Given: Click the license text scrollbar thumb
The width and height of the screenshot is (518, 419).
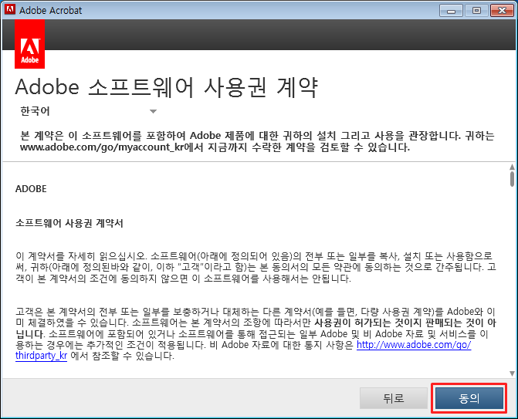Looking at the screenshot, I should point(512,178).
